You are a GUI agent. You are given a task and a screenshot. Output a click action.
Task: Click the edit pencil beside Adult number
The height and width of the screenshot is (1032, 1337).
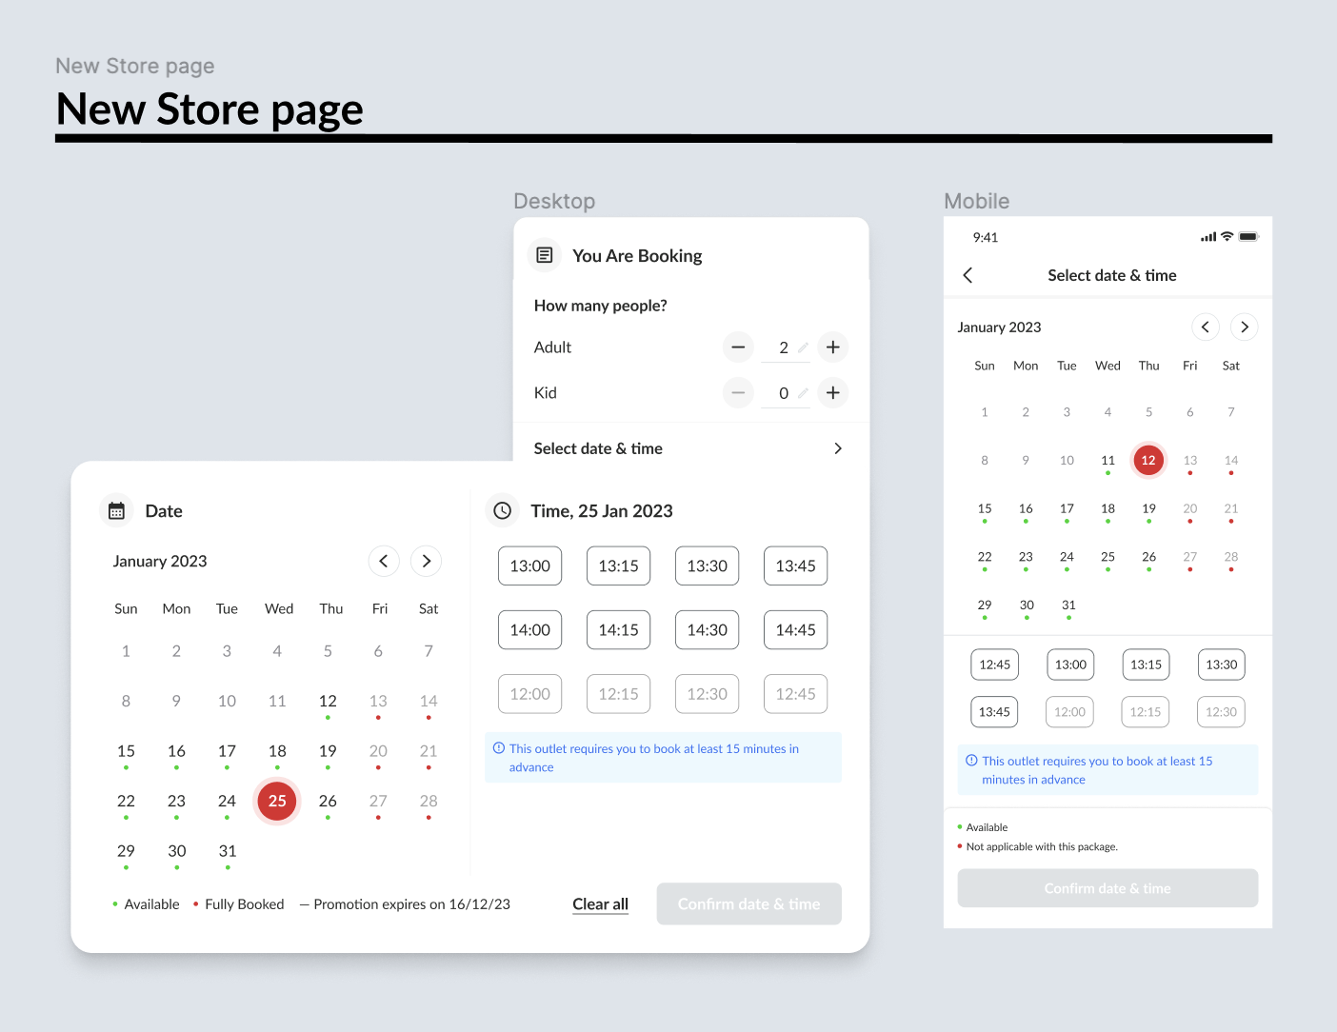coord(803,347)
